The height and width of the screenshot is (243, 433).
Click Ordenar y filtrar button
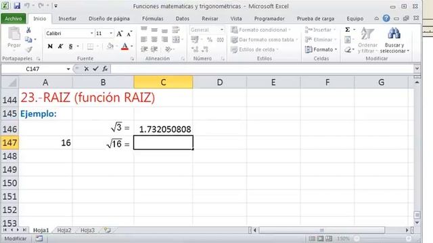click(x=367, y=40)
